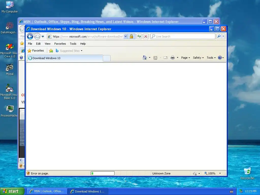This screenshot has height=195, width=260.
Task: Refresh the page with green arrows icon
Action: 139,36
